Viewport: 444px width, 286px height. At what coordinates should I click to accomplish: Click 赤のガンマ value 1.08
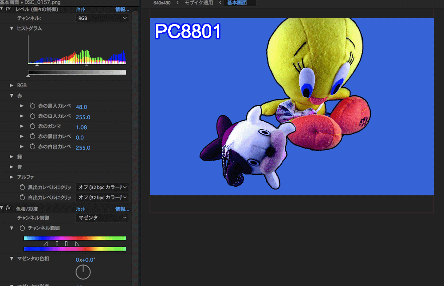click(x=81, y=128)
